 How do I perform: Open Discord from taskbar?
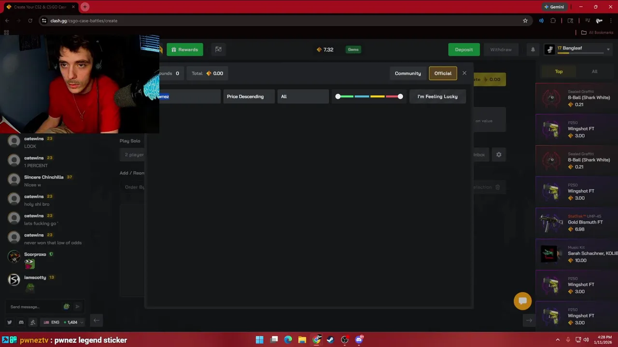pyautogui.click(x=359, y=340)
